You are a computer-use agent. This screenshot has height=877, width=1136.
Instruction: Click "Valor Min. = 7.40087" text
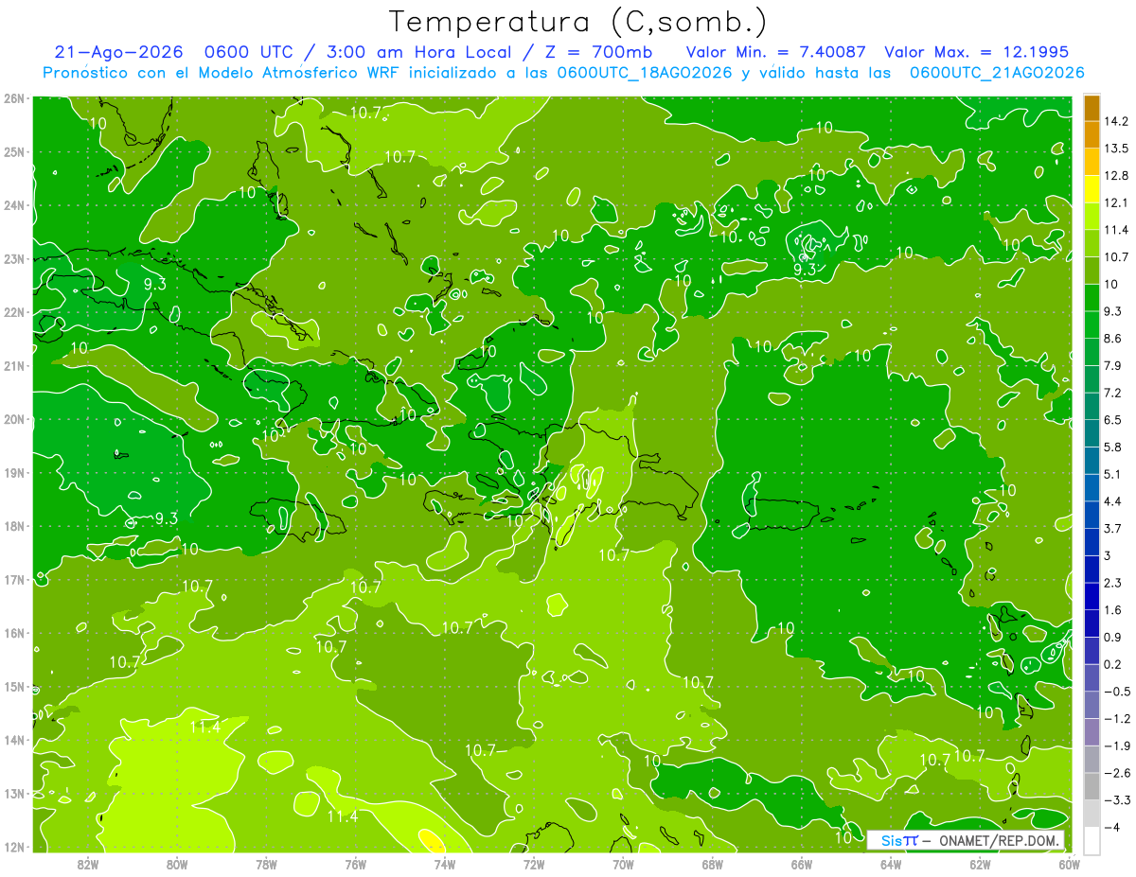(x=777, y=52)
